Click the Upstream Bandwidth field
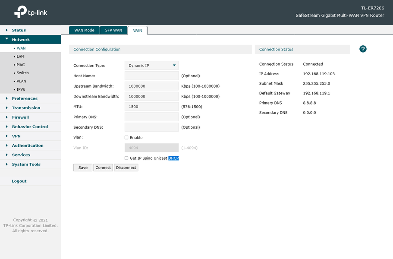The height and width of the screenshot is (259, 393). tap(151, 86)
